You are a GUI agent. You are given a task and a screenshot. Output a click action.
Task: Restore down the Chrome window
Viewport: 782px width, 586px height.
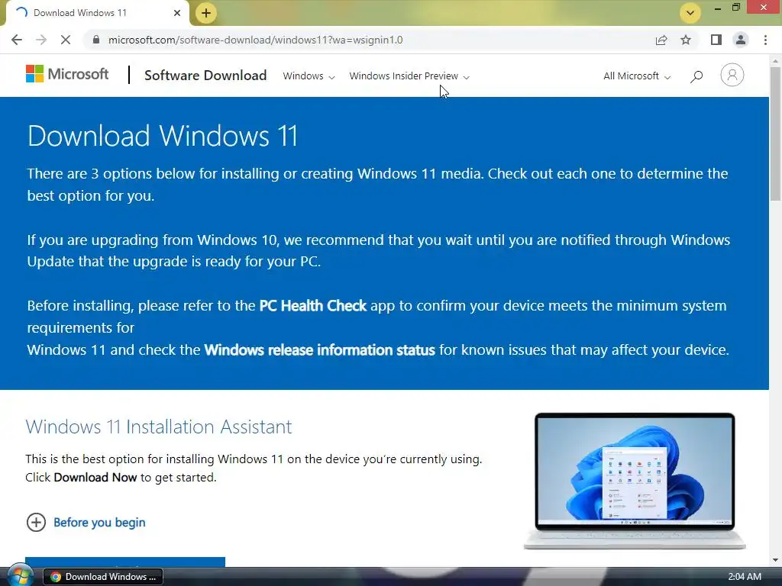click(x=736, y=8)
